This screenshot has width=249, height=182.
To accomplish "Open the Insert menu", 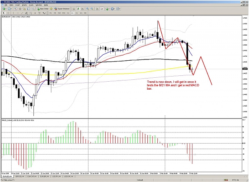I will [x=18, y=5].
